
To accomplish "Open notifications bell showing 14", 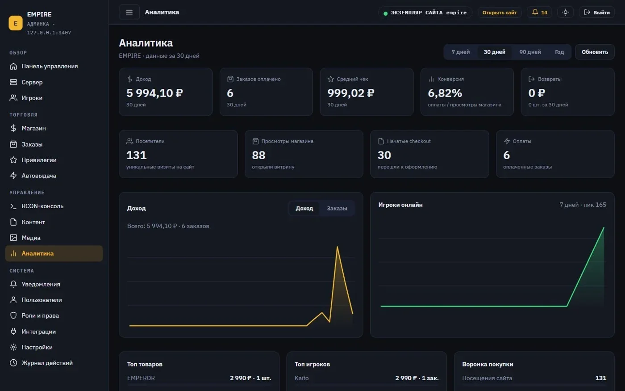I will (x=539, y=13).
